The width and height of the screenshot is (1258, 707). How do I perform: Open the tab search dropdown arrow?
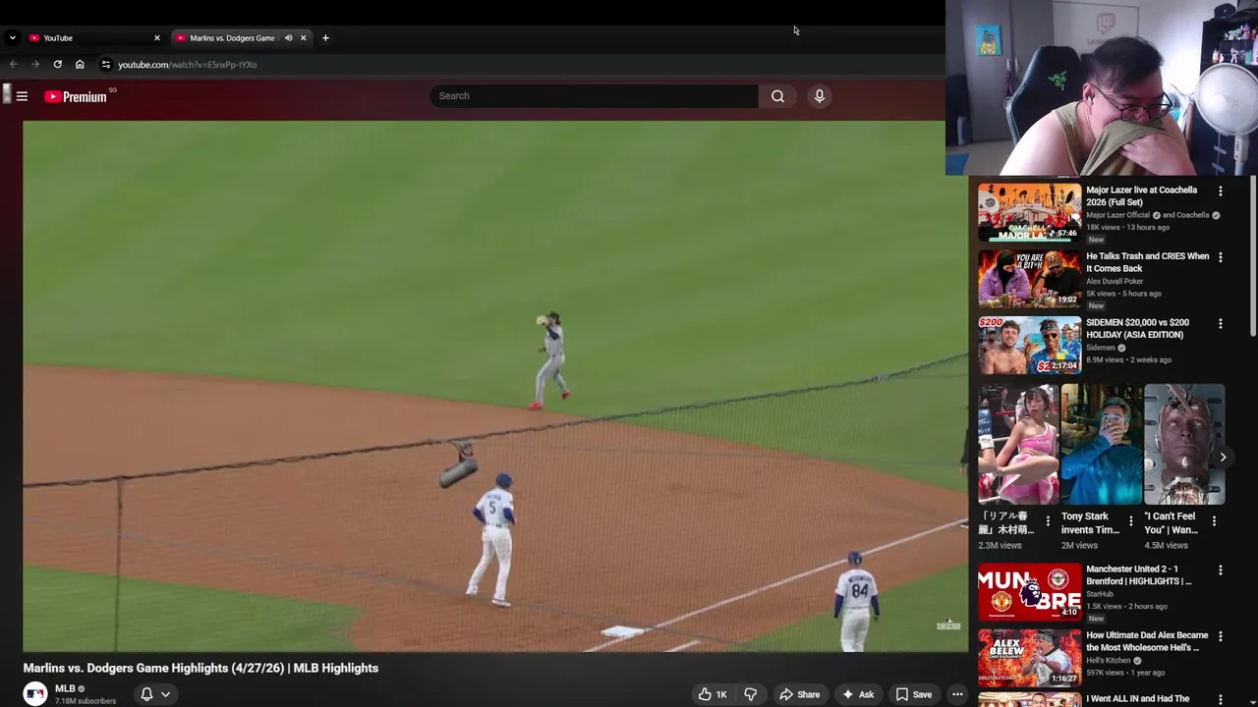point(12,38)
